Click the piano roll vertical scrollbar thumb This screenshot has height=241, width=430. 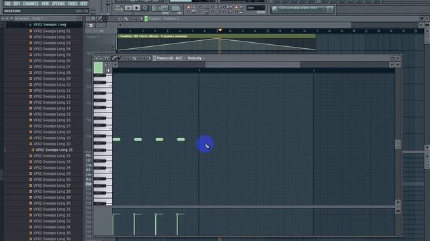coord(398,145)
